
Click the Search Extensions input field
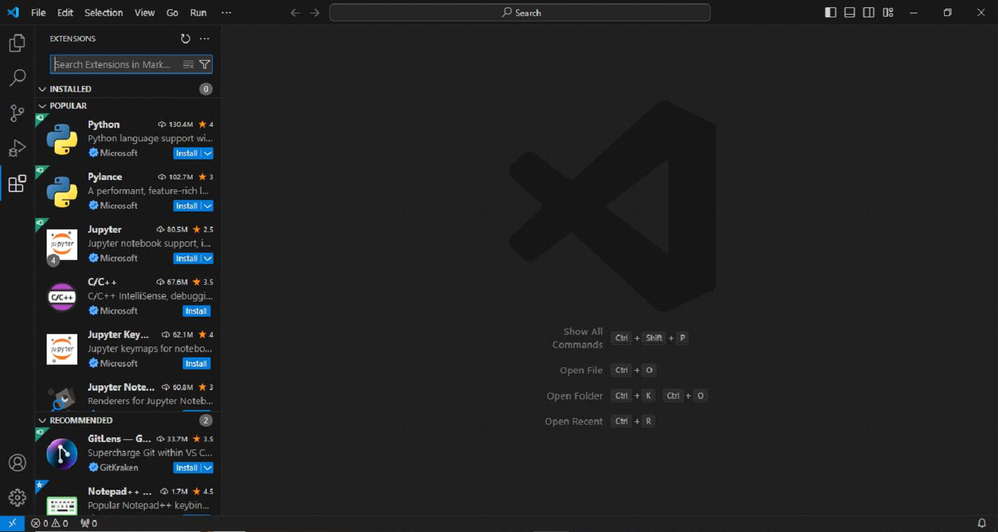coord(113,65)
